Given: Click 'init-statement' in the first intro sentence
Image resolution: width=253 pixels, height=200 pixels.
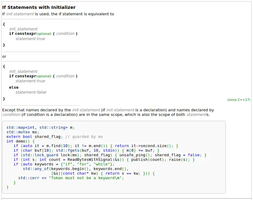Looking at the screenshot, I should 20,14.
